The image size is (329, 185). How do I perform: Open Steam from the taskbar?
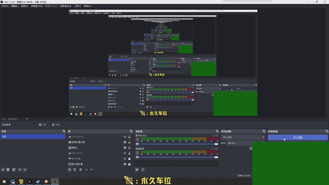click(x=38, y=181)
